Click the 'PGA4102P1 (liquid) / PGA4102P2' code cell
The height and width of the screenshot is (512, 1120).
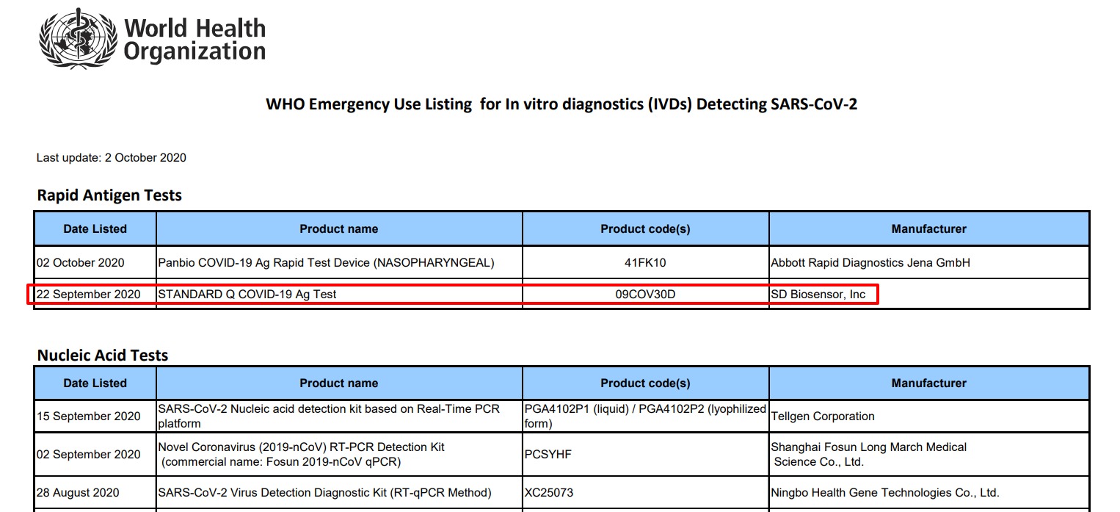[646, 417]
